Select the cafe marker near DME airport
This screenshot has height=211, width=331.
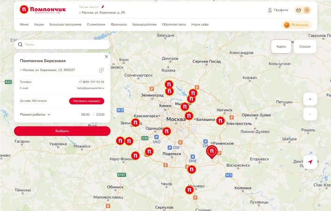(192, 169)
